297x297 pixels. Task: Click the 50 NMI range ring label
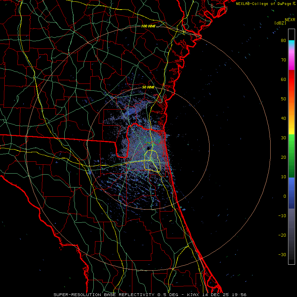pos(148,87)
